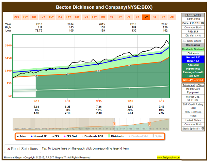This screenshot has height=163, width=209.
Task: Toggle the Price line legend item
Action: point(22,136)
